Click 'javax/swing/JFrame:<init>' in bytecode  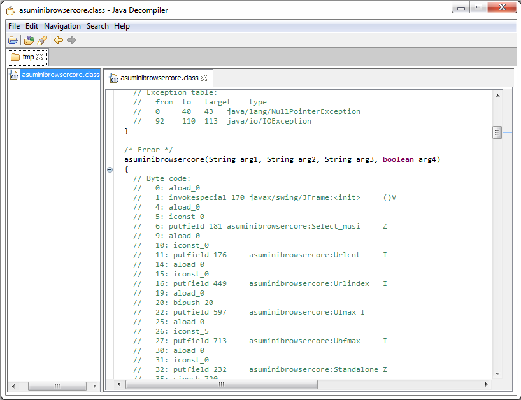[304, 197]
